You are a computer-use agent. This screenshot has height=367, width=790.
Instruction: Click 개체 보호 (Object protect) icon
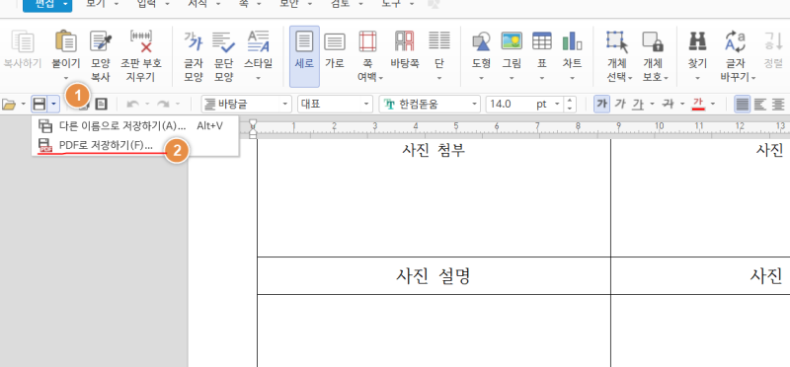[653, 41]
